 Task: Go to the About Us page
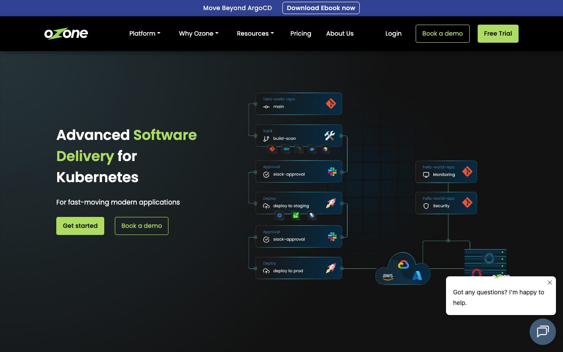340,33
